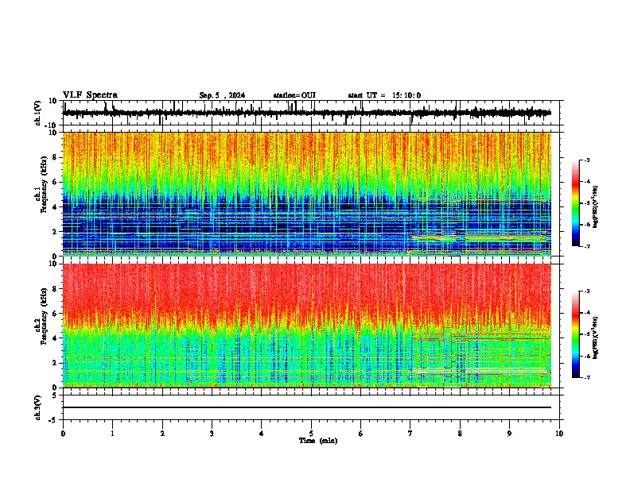
Task: Click the ch.2 "Frequency (kHz)" axis label
Action: [x=44, y=316]
